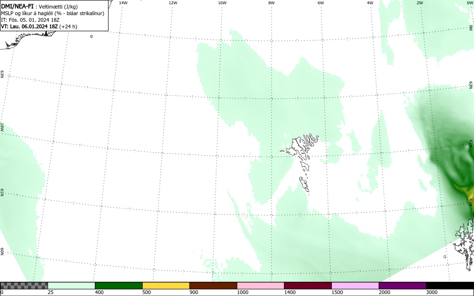Click the 14W longitude label
Viewport: 474px width, 296px height.
[123, 3]
